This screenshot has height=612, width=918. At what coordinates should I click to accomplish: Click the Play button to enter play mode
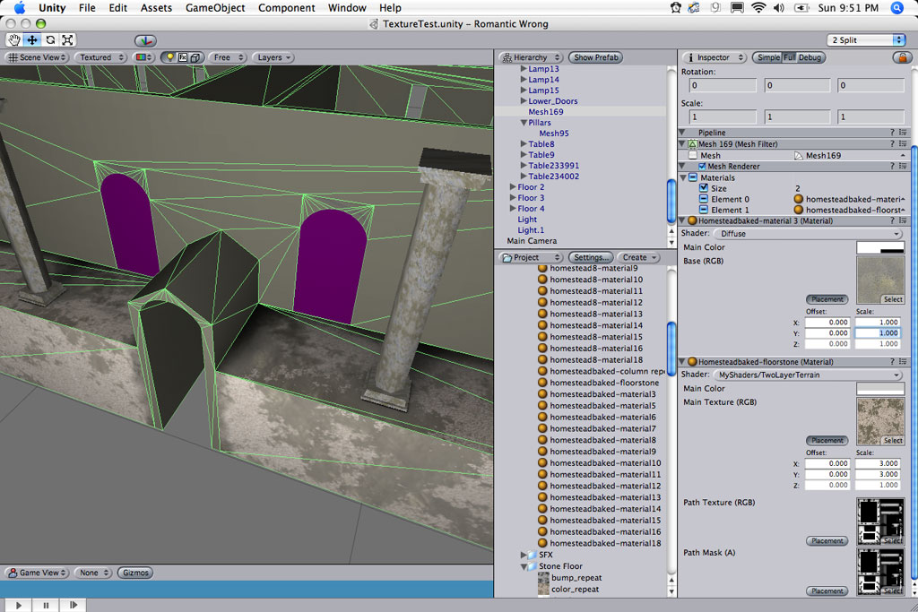[x=17, y=604]
